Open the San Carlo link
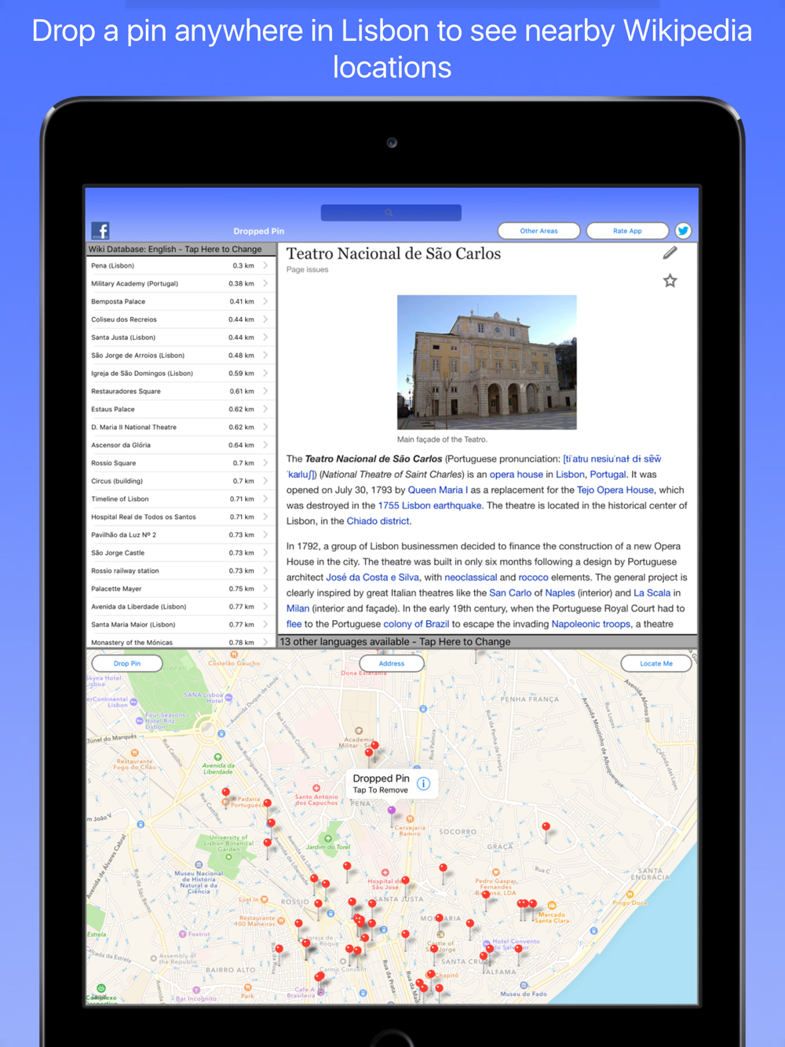Image resolution: width=785 pixels, height=1047 pixels. (x=510, y=593)
